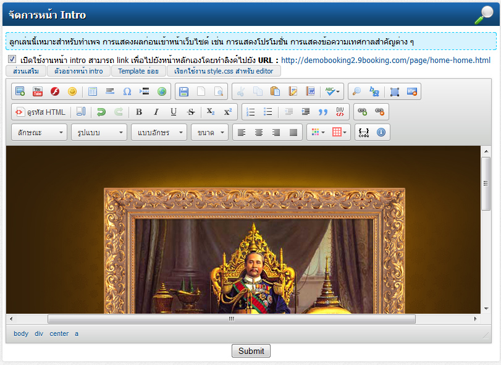Click the paste from Word icon
Screen dimensions: 501x365
click(x=310, y=91)
